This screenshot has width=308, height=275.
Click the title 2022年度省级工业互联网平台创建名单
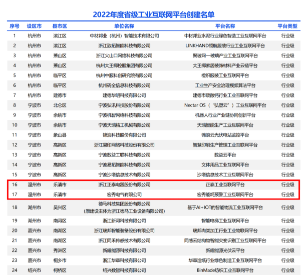tap(153, 14)
